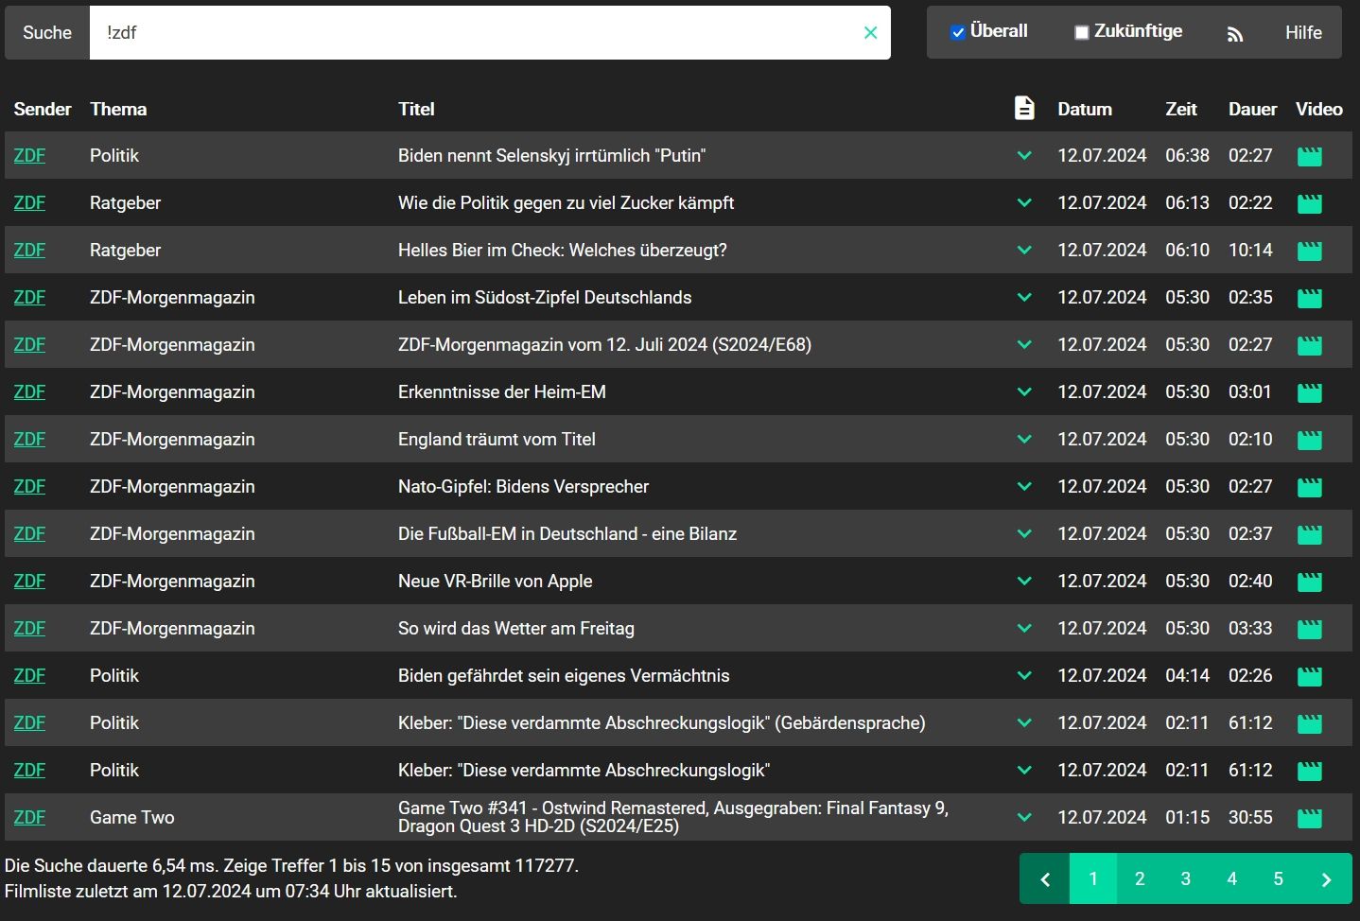Click the description document column icon

1024,108
